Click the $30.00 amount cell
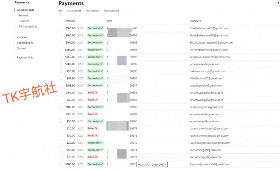Screen dimensions: 280x171 pyautogui.click(x=71, y=157)
